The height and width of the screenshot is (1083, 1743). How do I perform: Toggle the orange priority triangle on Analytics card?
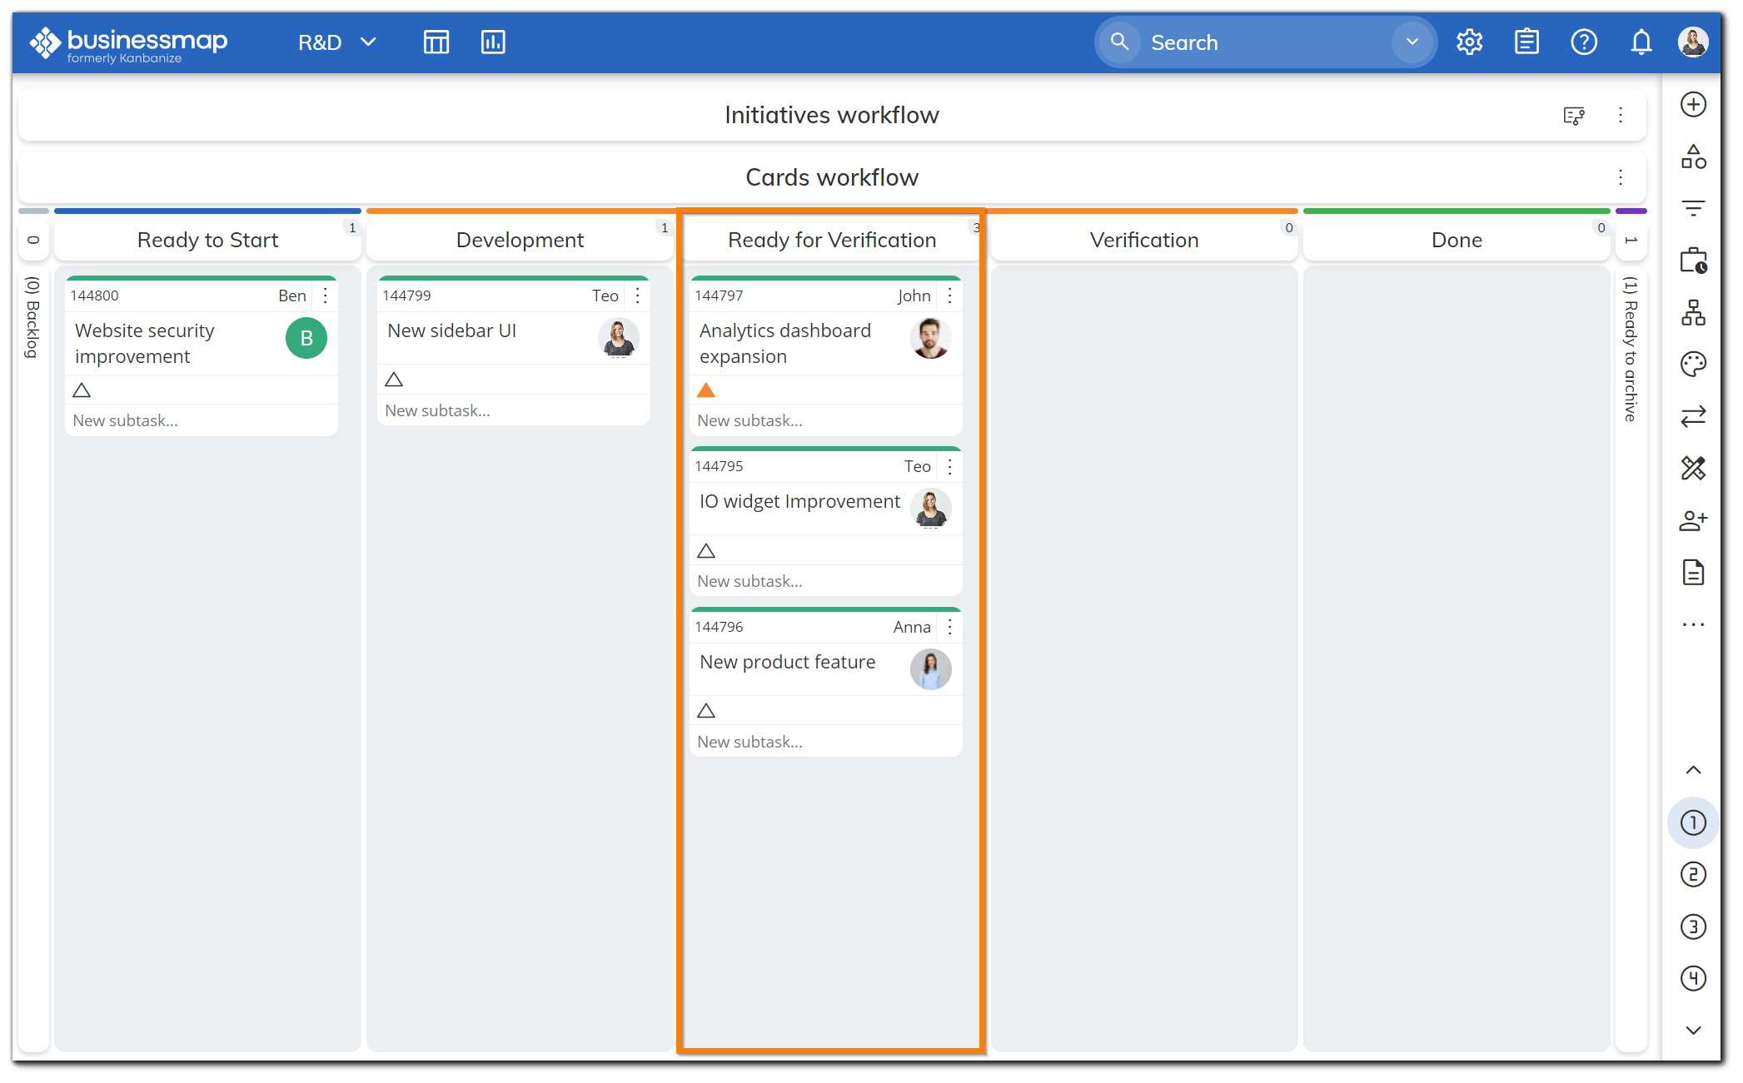click(x=706, y=390)
